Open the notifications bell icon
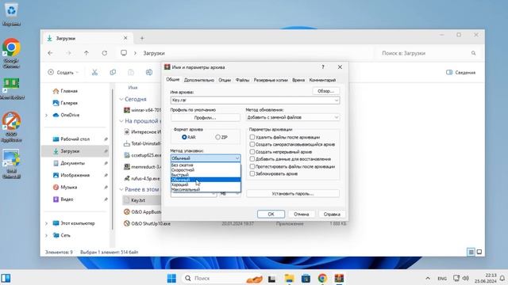This screenshot has width=508, height=285. point(502,278)
